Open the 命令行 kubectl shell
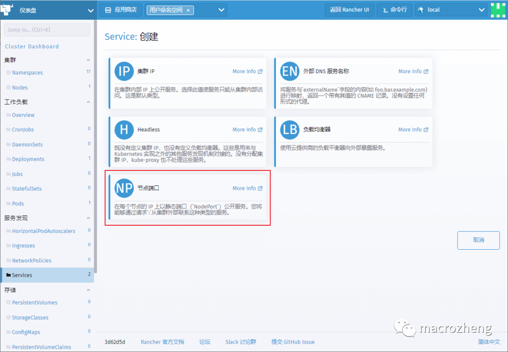This screenshot has width=508, height=352. coord(395,10)
